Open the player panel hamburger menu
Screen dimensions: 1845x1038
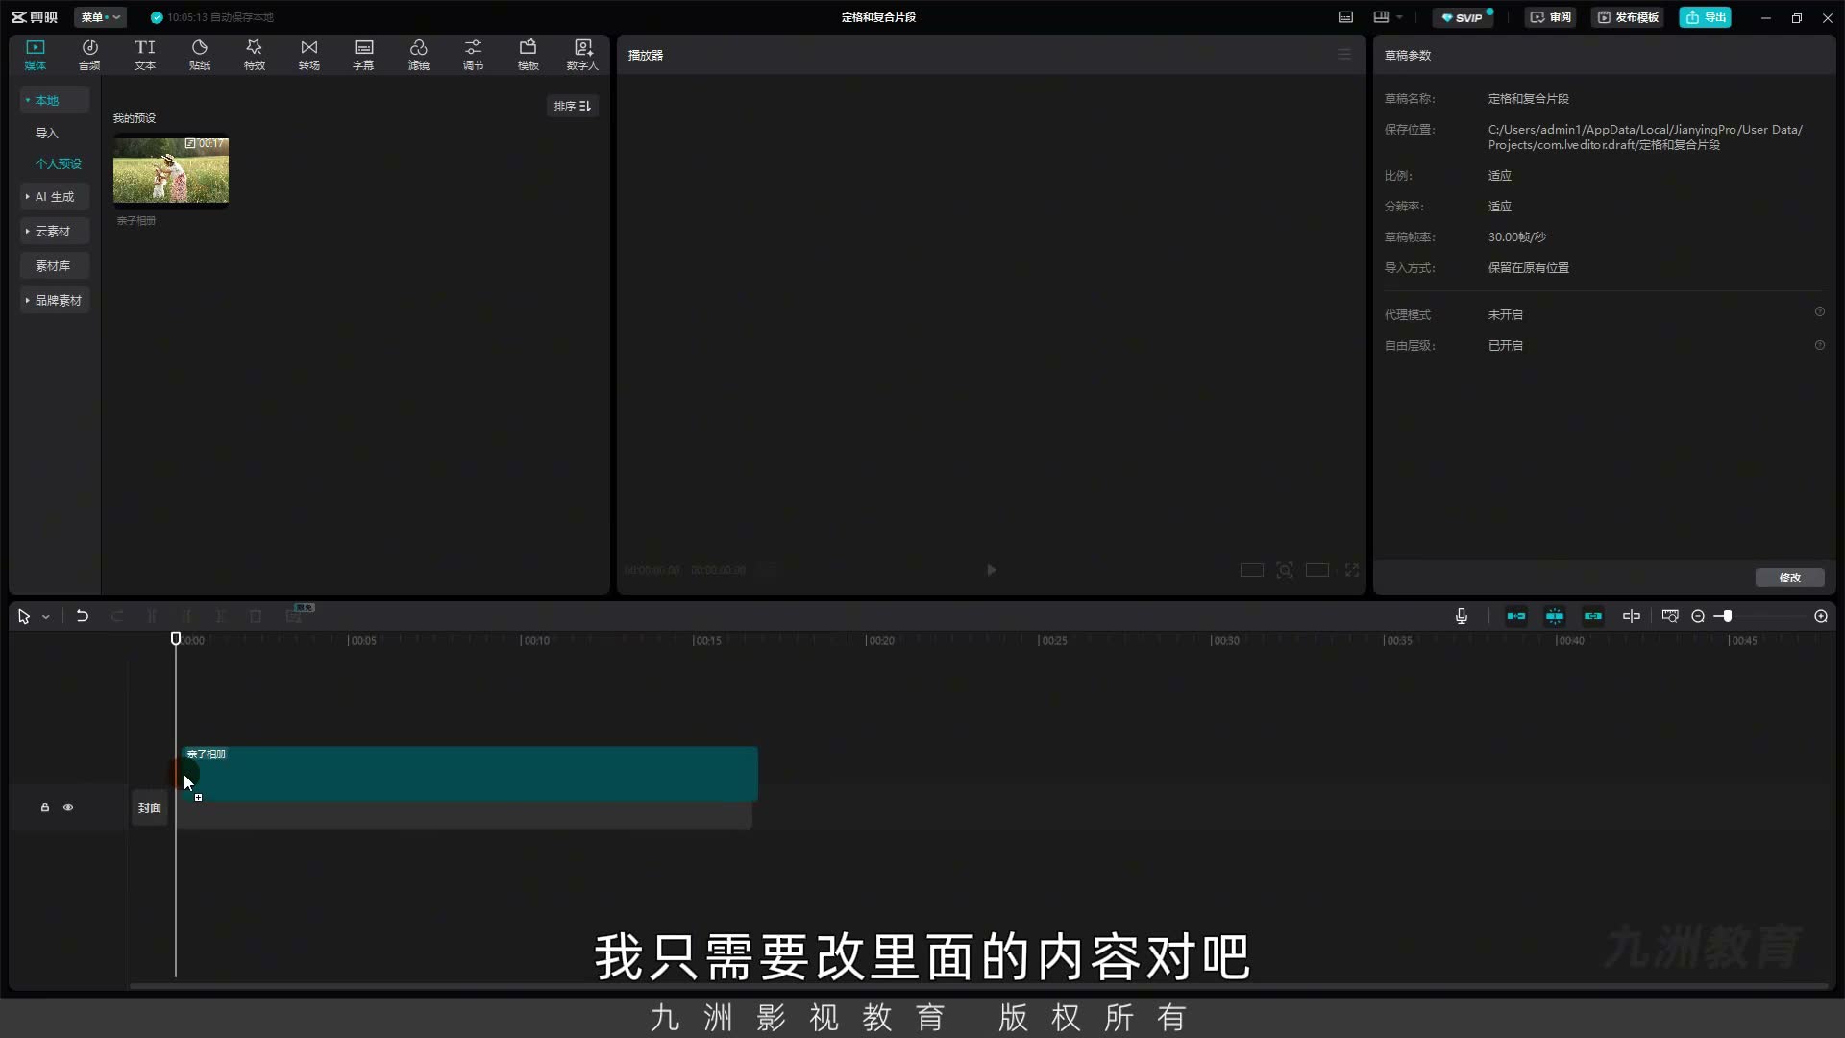point(1344,55)
